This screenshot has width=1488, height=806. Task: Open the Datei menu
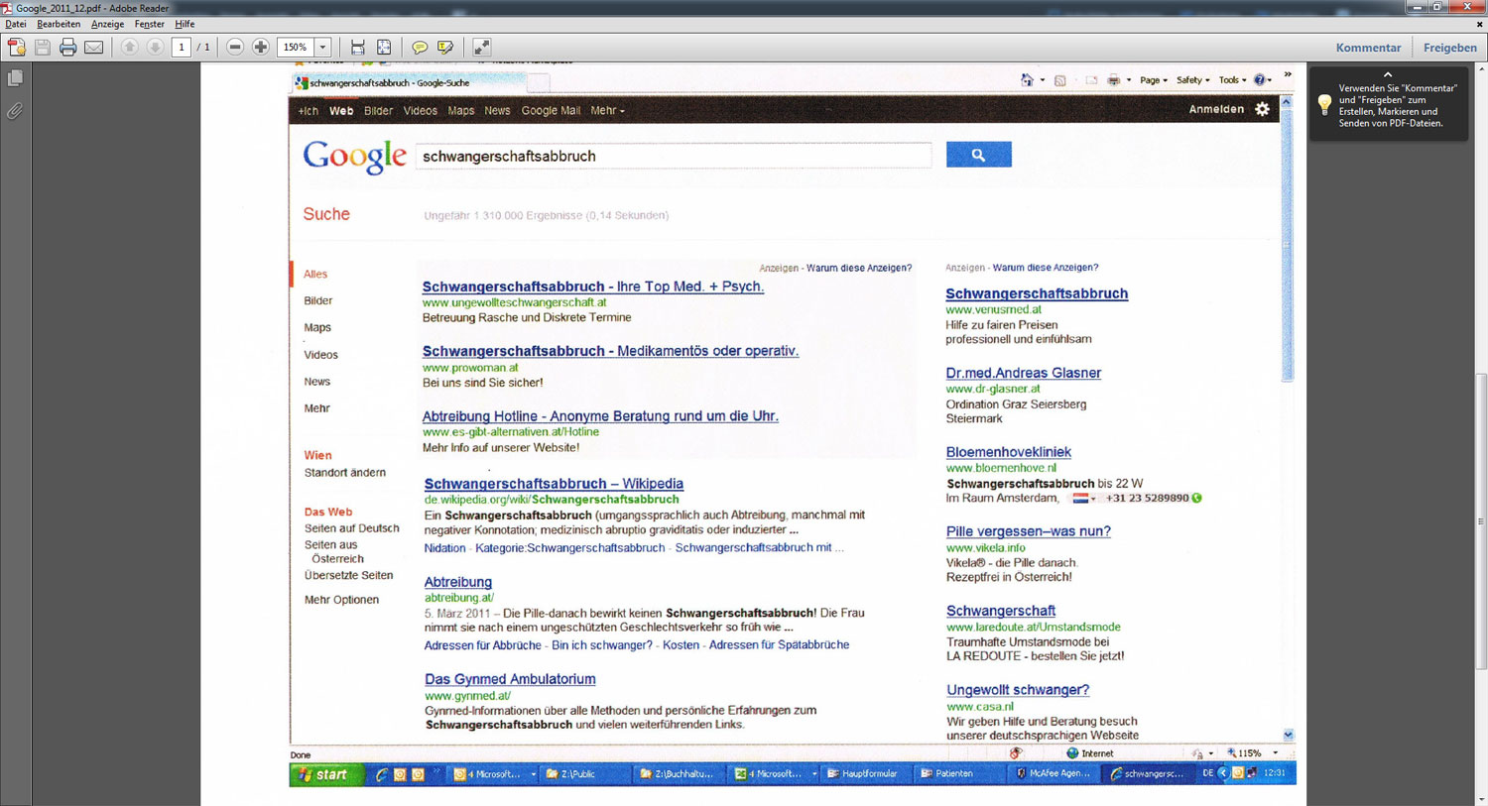15,24
